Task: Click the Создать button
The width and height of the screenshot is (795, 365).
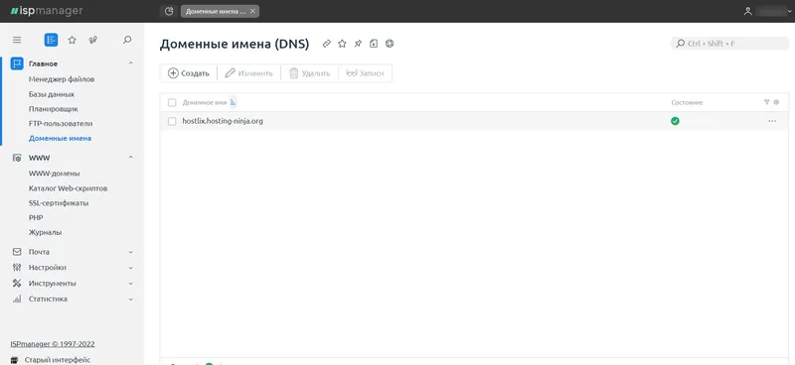Action: pyautogui.click(x=189, y=73)
